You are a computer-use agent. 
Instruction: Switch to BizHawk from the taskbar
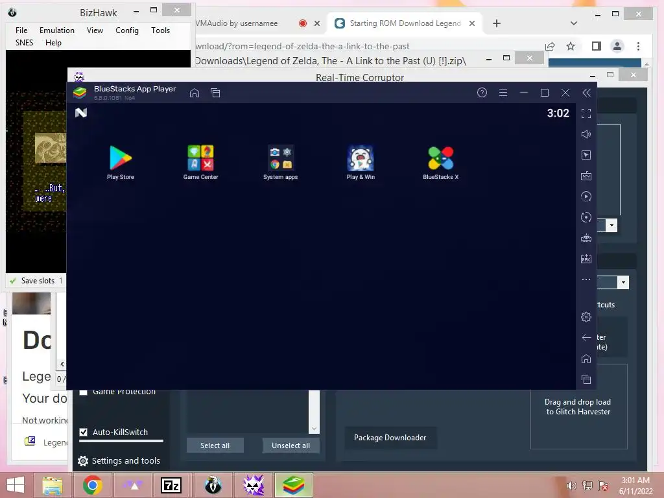pyautogui.click(x=213, y=485)
